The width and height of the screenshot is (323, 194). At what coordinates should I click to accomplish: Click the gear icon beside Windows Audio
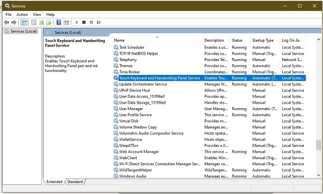click(116, 176)
